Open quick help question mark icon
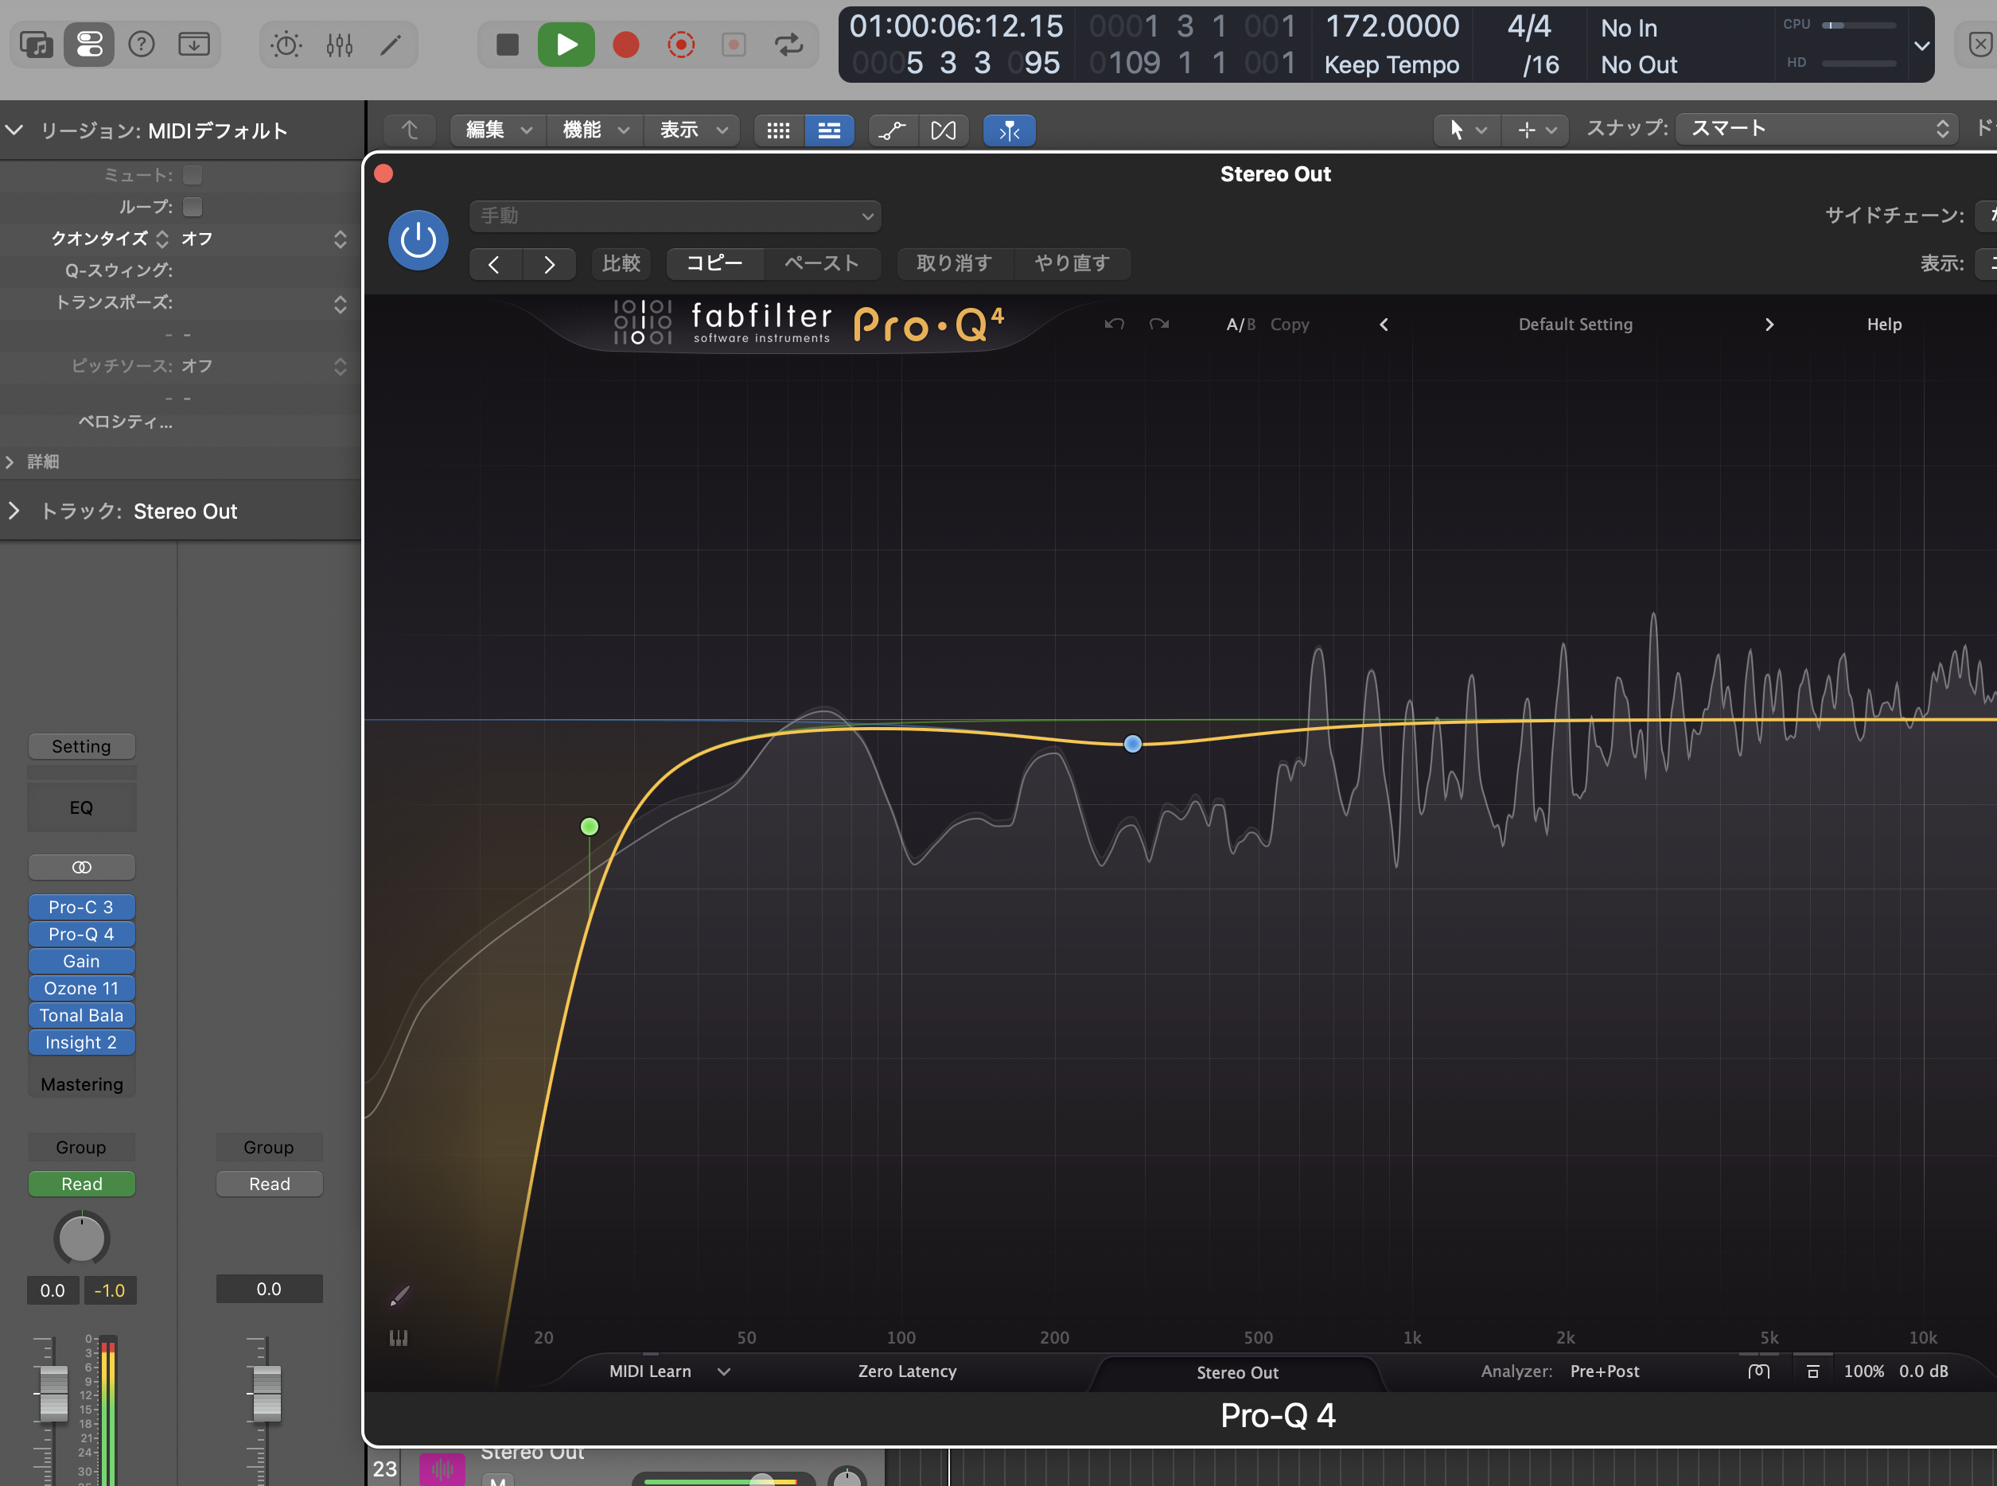This screenshot has width=1997, height=1486. pos(142,44)
